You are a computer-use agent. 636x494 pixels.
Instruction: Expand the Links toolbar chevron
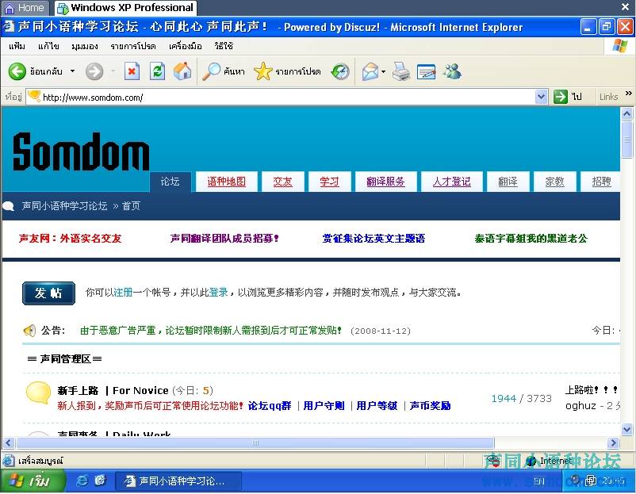[x=628, y=94]
